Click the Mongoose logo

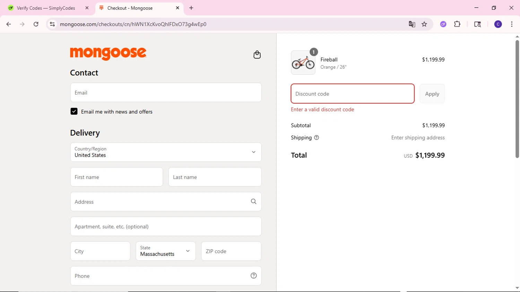pos(108,53)
